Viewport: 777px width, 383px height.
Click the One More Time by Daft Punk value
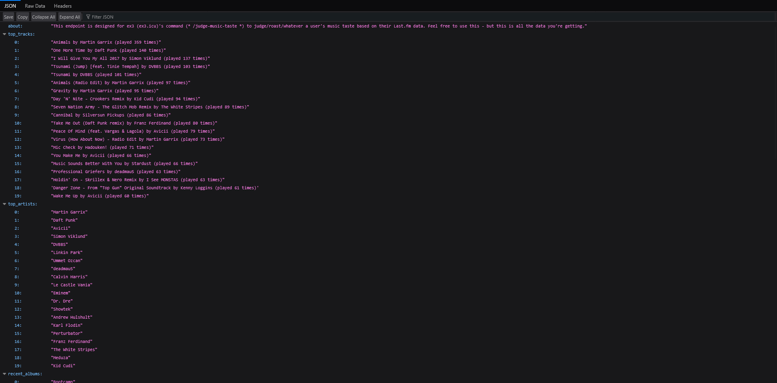point(108,51)
